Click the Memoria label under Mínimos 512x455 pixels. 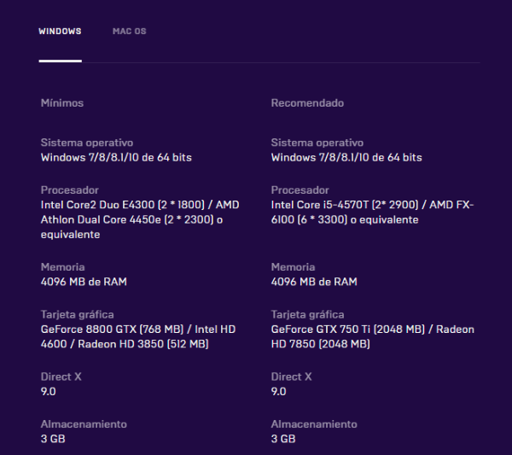click(62, 267)
